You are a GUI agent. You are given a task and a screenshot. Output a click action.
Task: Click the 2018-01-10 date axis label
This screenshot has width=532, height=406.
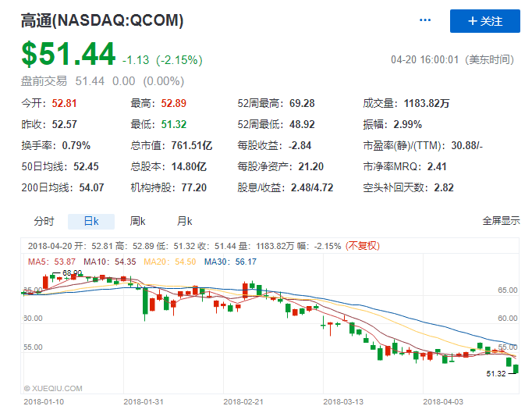tap(44, 402)
